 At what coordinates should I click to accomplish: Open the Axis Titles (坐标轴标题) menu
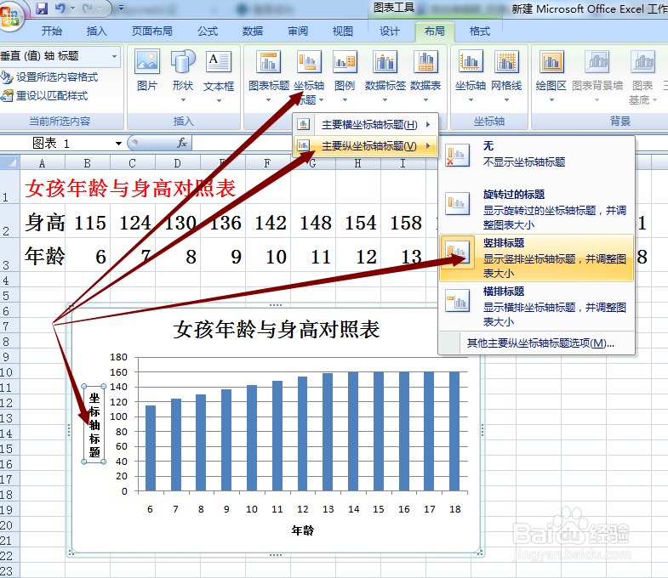click(309, 76)
